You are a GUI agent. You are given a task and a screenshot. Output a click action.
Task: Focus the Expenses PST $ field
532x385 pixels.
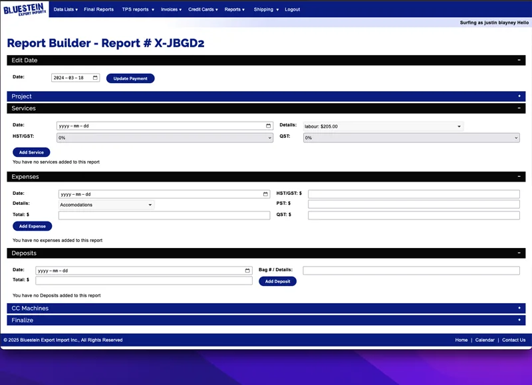click(414, 204)
